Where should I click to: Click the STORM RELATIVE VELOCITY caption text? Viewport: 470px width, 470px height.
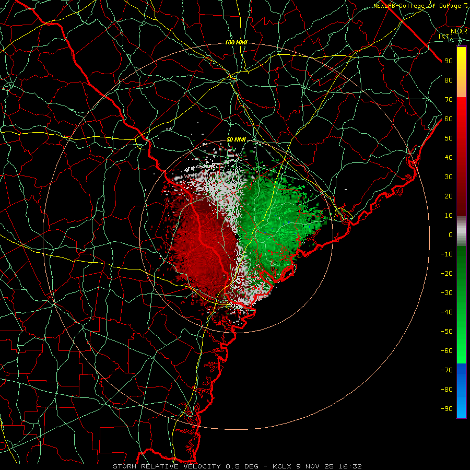point(167,466)
